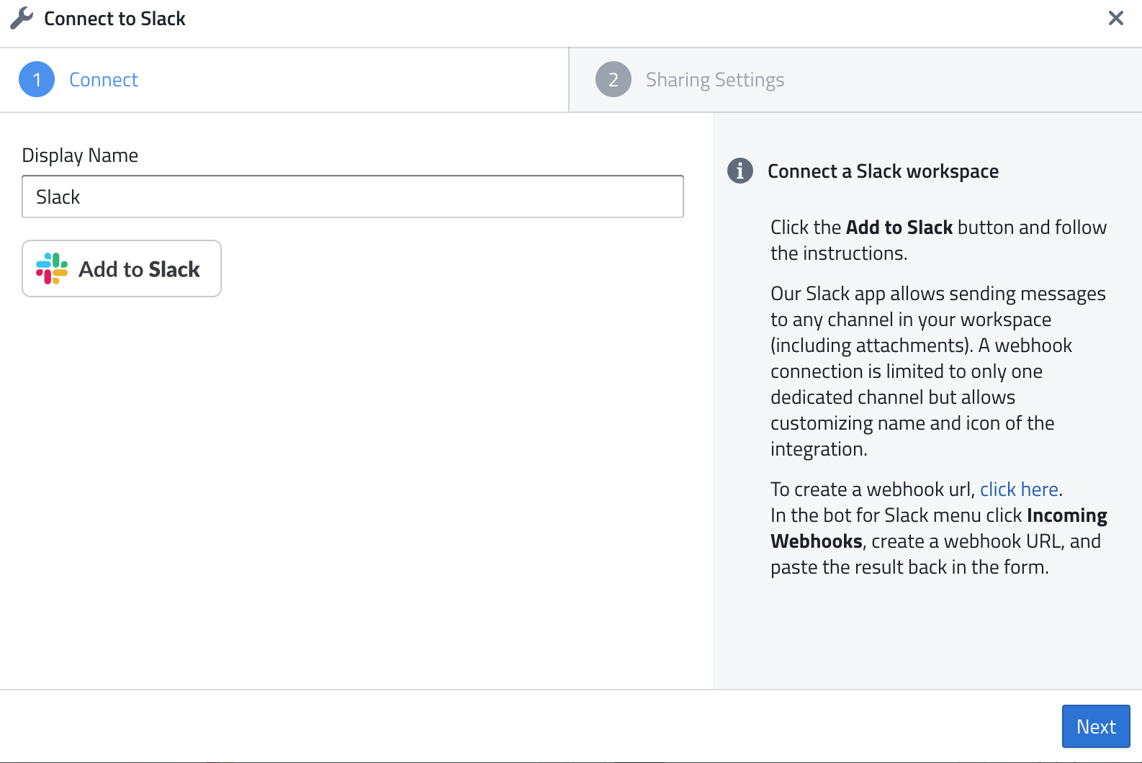Click the step 2 circle badge
Screen dimensions: 1142x763
(613, 80)
